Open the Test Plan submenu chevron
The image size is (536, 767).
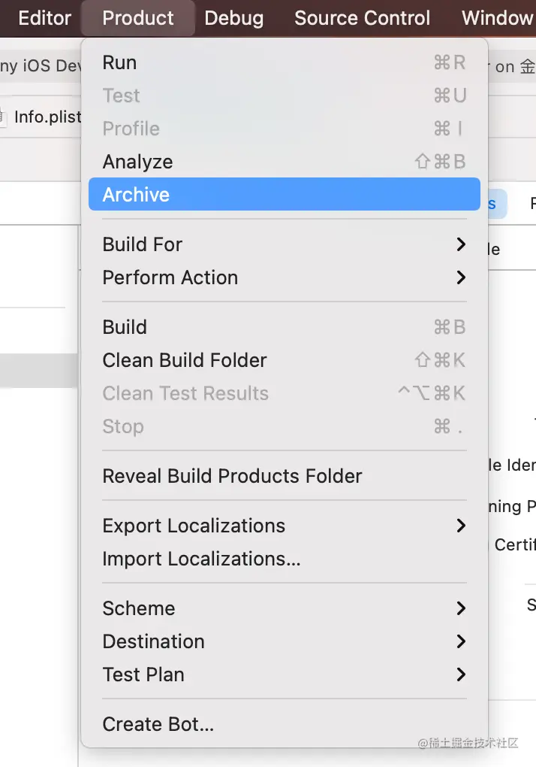pos(461,675)
